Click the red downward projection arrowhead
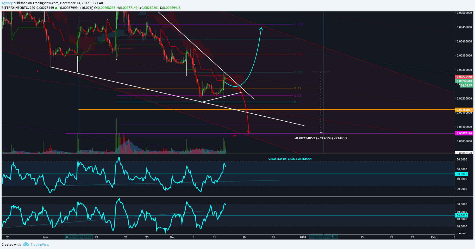Image resolution: width=475 pixels, height=249 pixels. tap(249, 132)
